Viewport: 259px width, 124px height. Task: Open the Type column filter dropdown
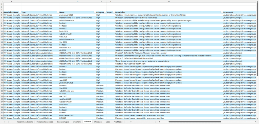[57, 12]
